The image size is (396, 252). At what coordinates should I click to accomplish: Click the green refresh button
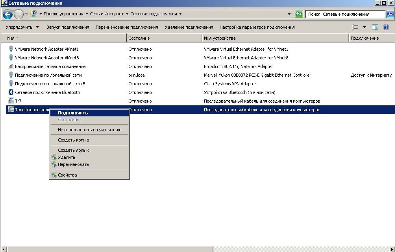299,14
